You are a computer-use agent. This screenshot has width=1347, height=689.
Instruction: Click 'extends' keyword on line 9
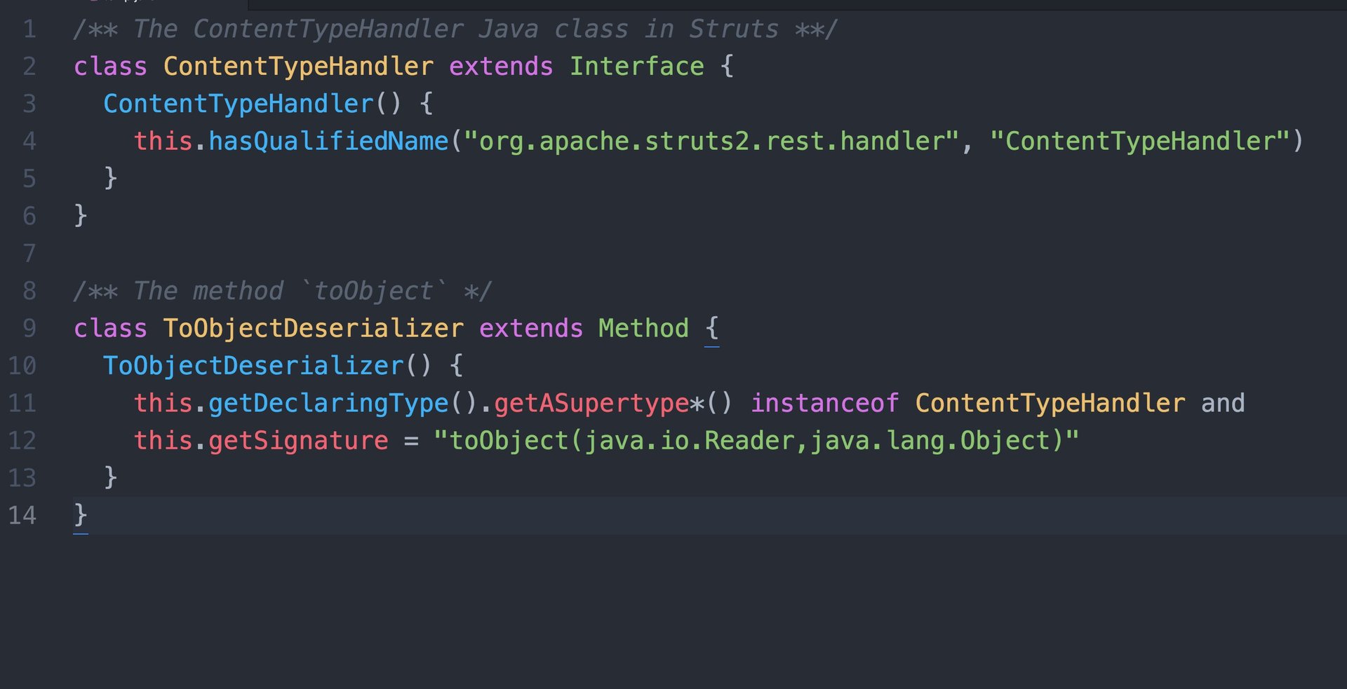531,328
